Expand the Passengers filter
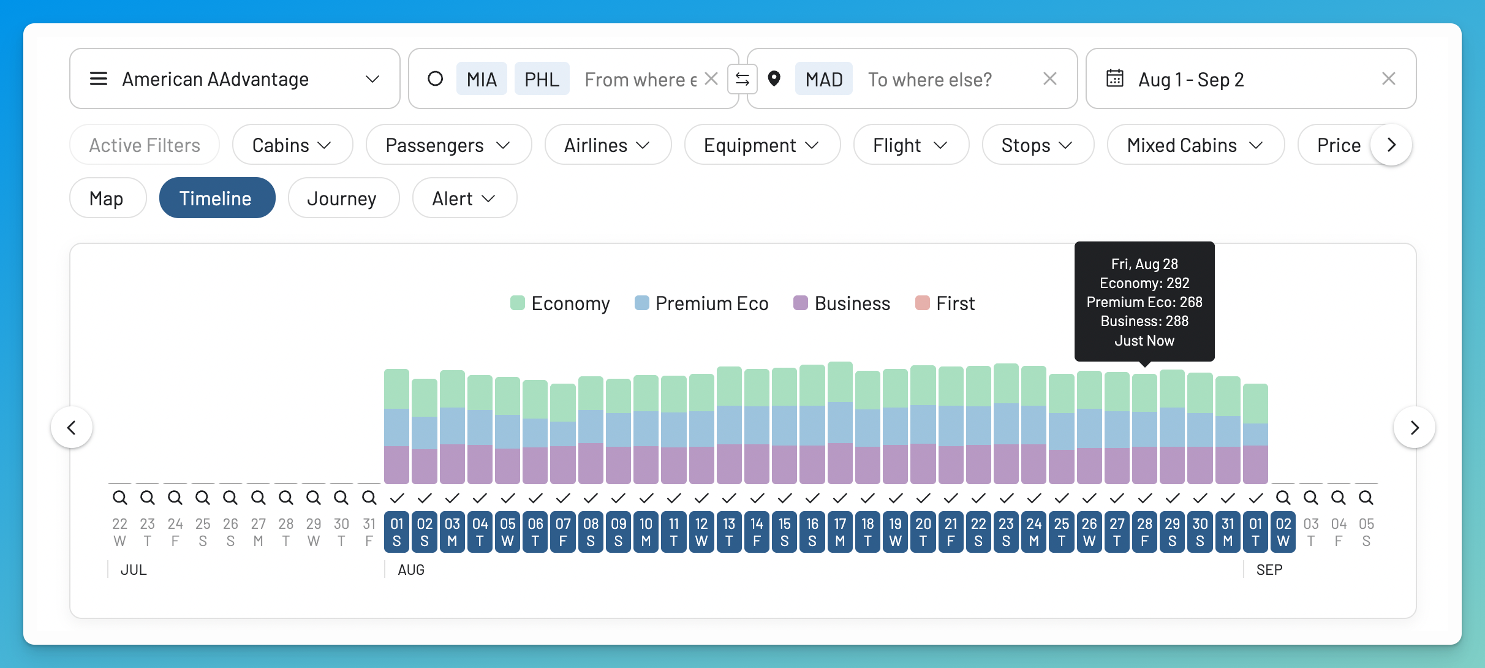 pos(448,145)
